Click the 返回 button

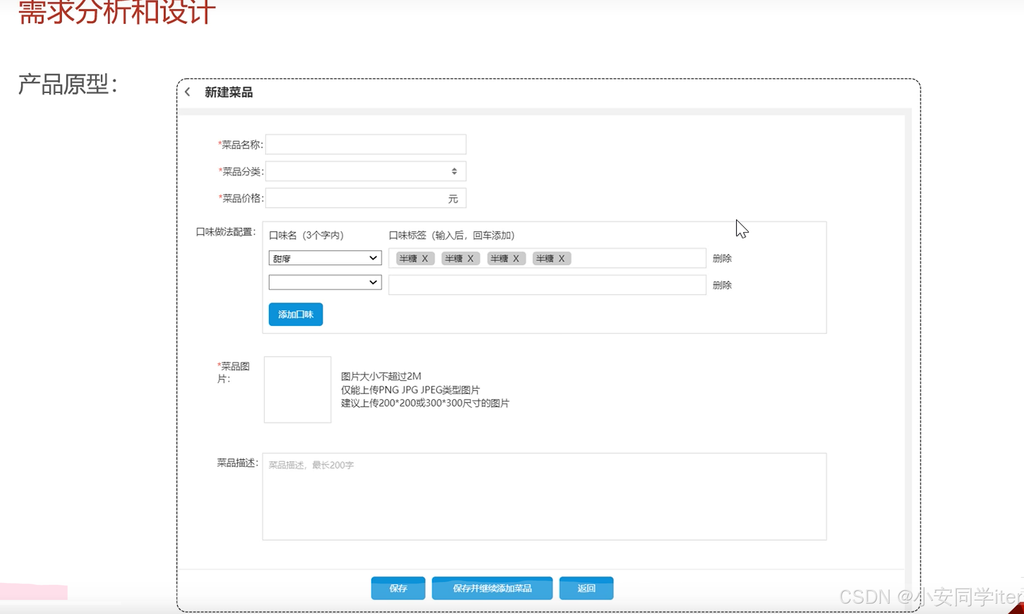(586, 588)
